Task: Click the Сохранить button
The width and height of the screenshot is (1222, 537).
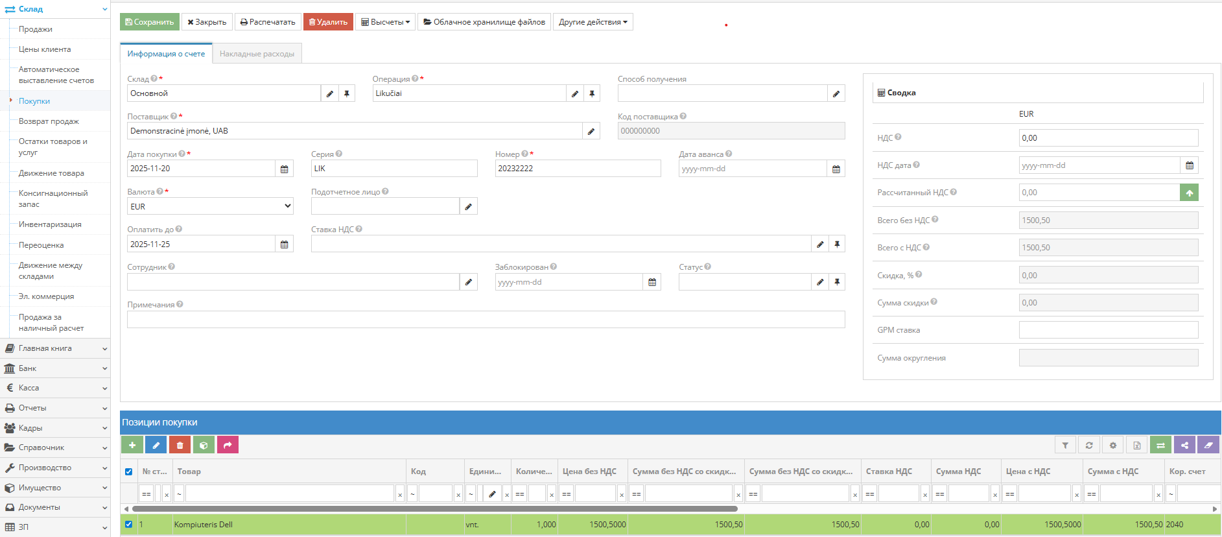Action: point(149,22)
